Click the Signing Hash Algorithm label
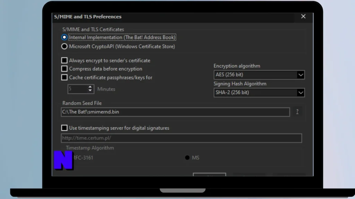Viewport: 355px width, 199px height. tap(240, 84)
